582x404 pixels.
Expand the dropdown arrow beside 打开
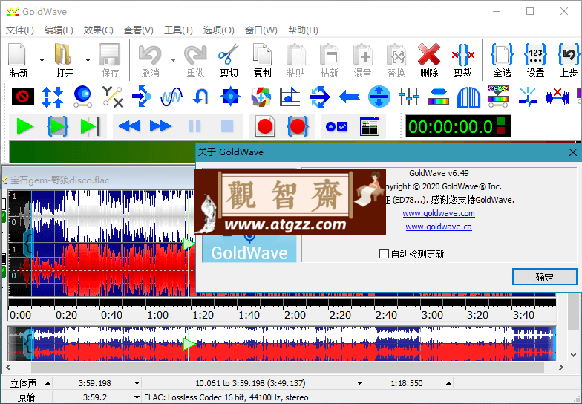88,59
